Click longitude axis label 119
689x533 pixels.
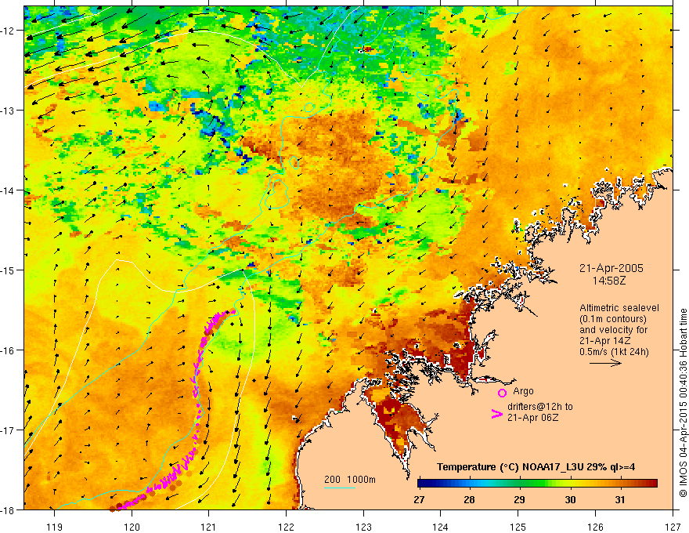(55, 527)
